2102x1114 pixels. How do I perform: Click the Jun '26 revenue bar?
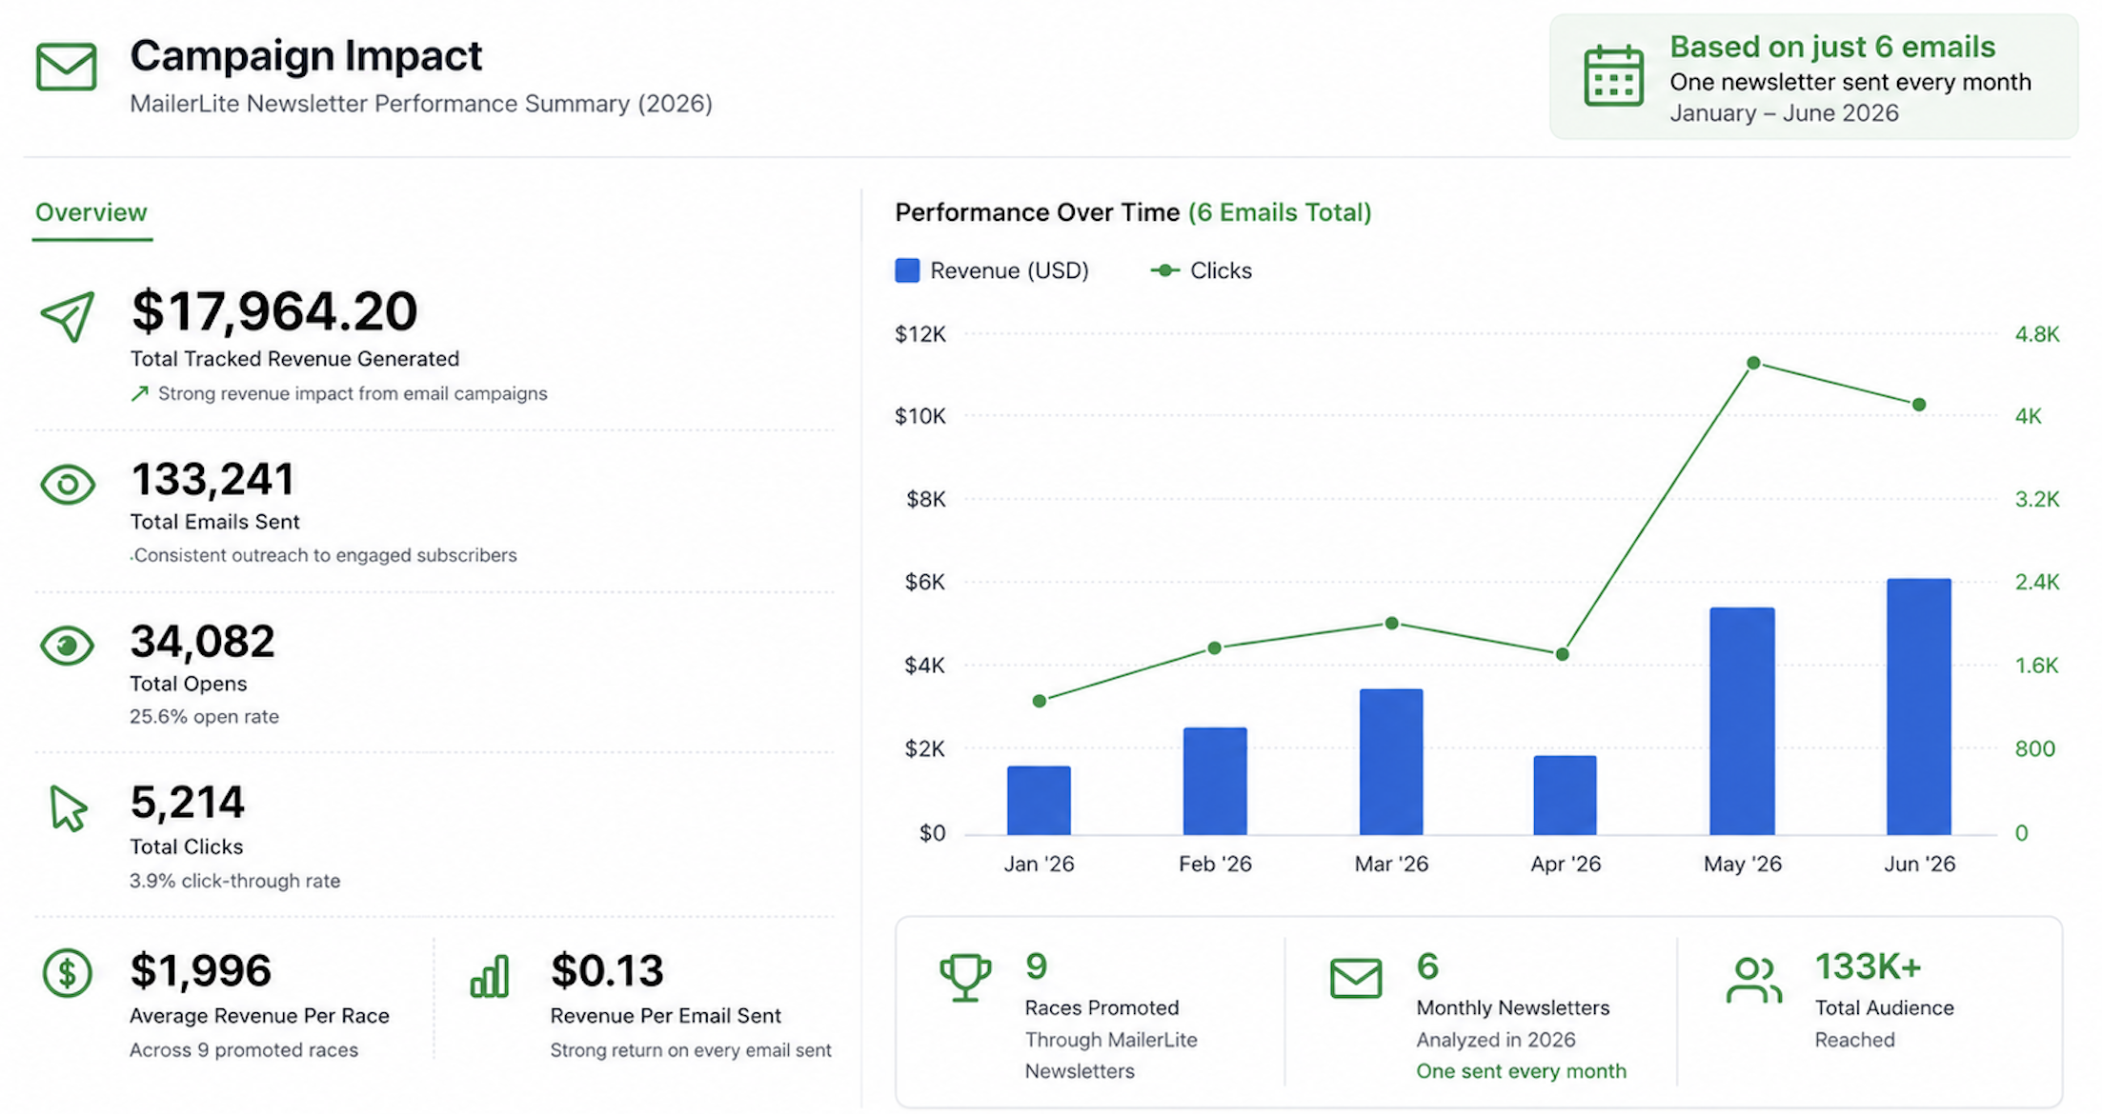pos(1919,706)
